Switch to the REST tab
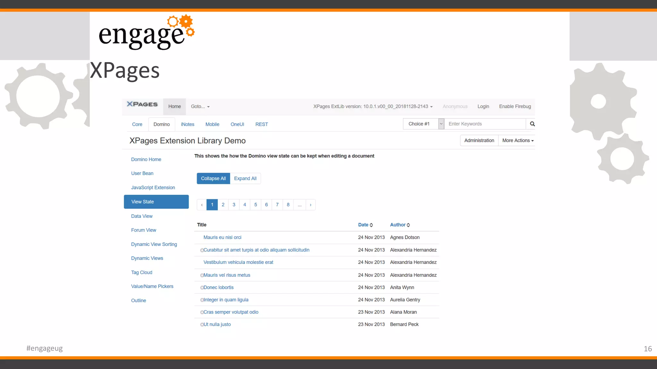657x369 pixels. coord(262,124)
